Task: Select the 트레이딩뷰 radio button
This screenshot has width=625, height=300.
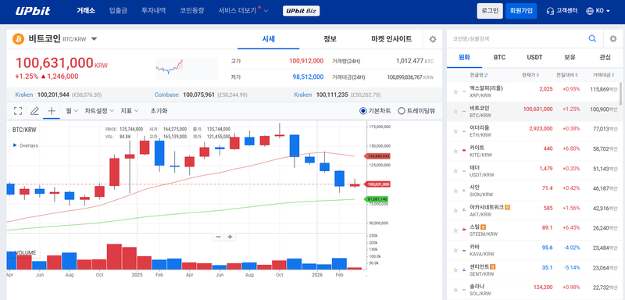Action: pyautogui.click(x=402, y=111)
